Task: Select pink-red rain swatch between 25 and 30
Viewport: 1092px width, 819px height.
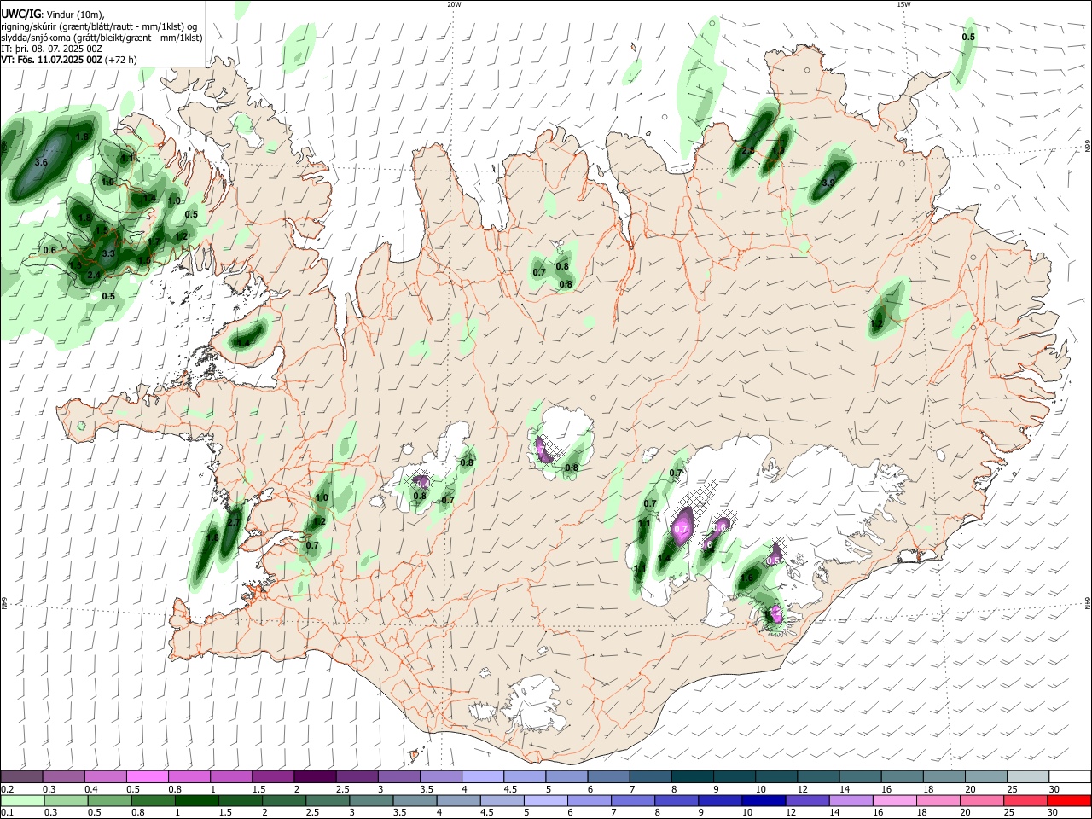Action: (1025, 800)
